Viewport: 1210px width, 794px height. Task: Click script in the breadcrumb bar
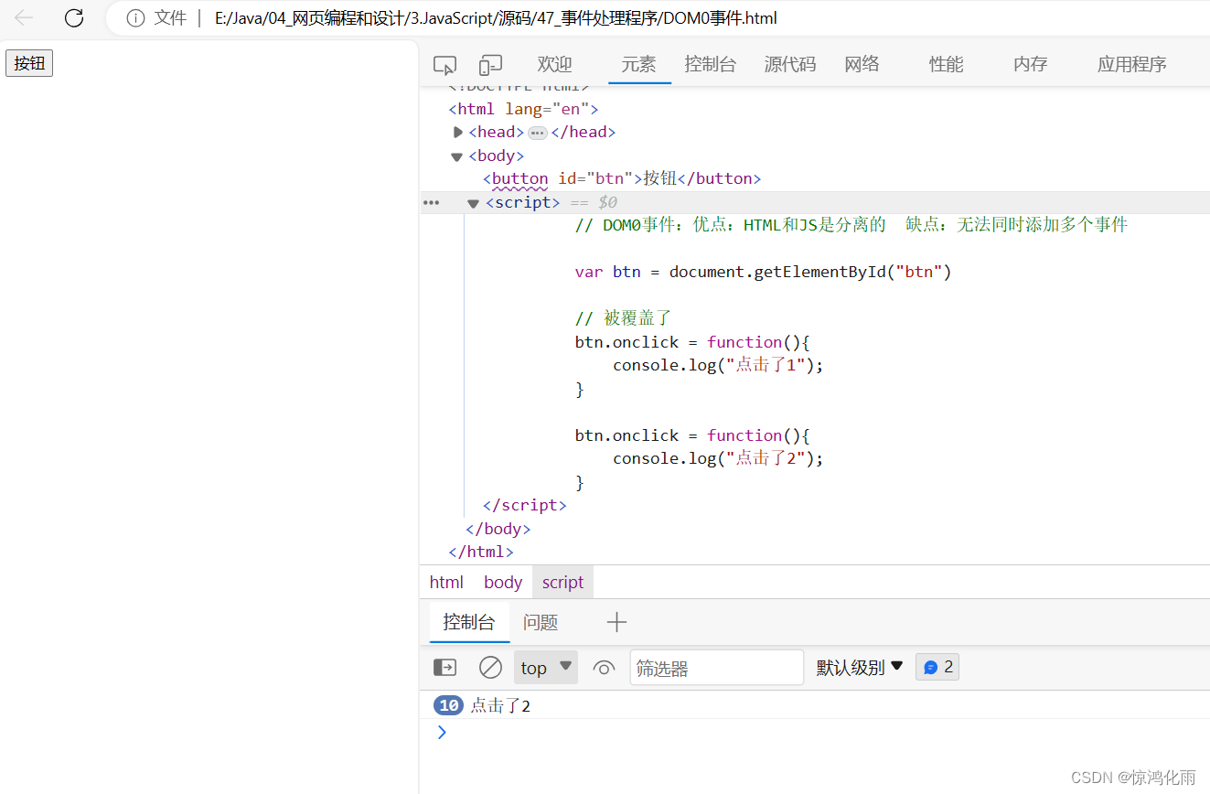(x=562, y=582)
